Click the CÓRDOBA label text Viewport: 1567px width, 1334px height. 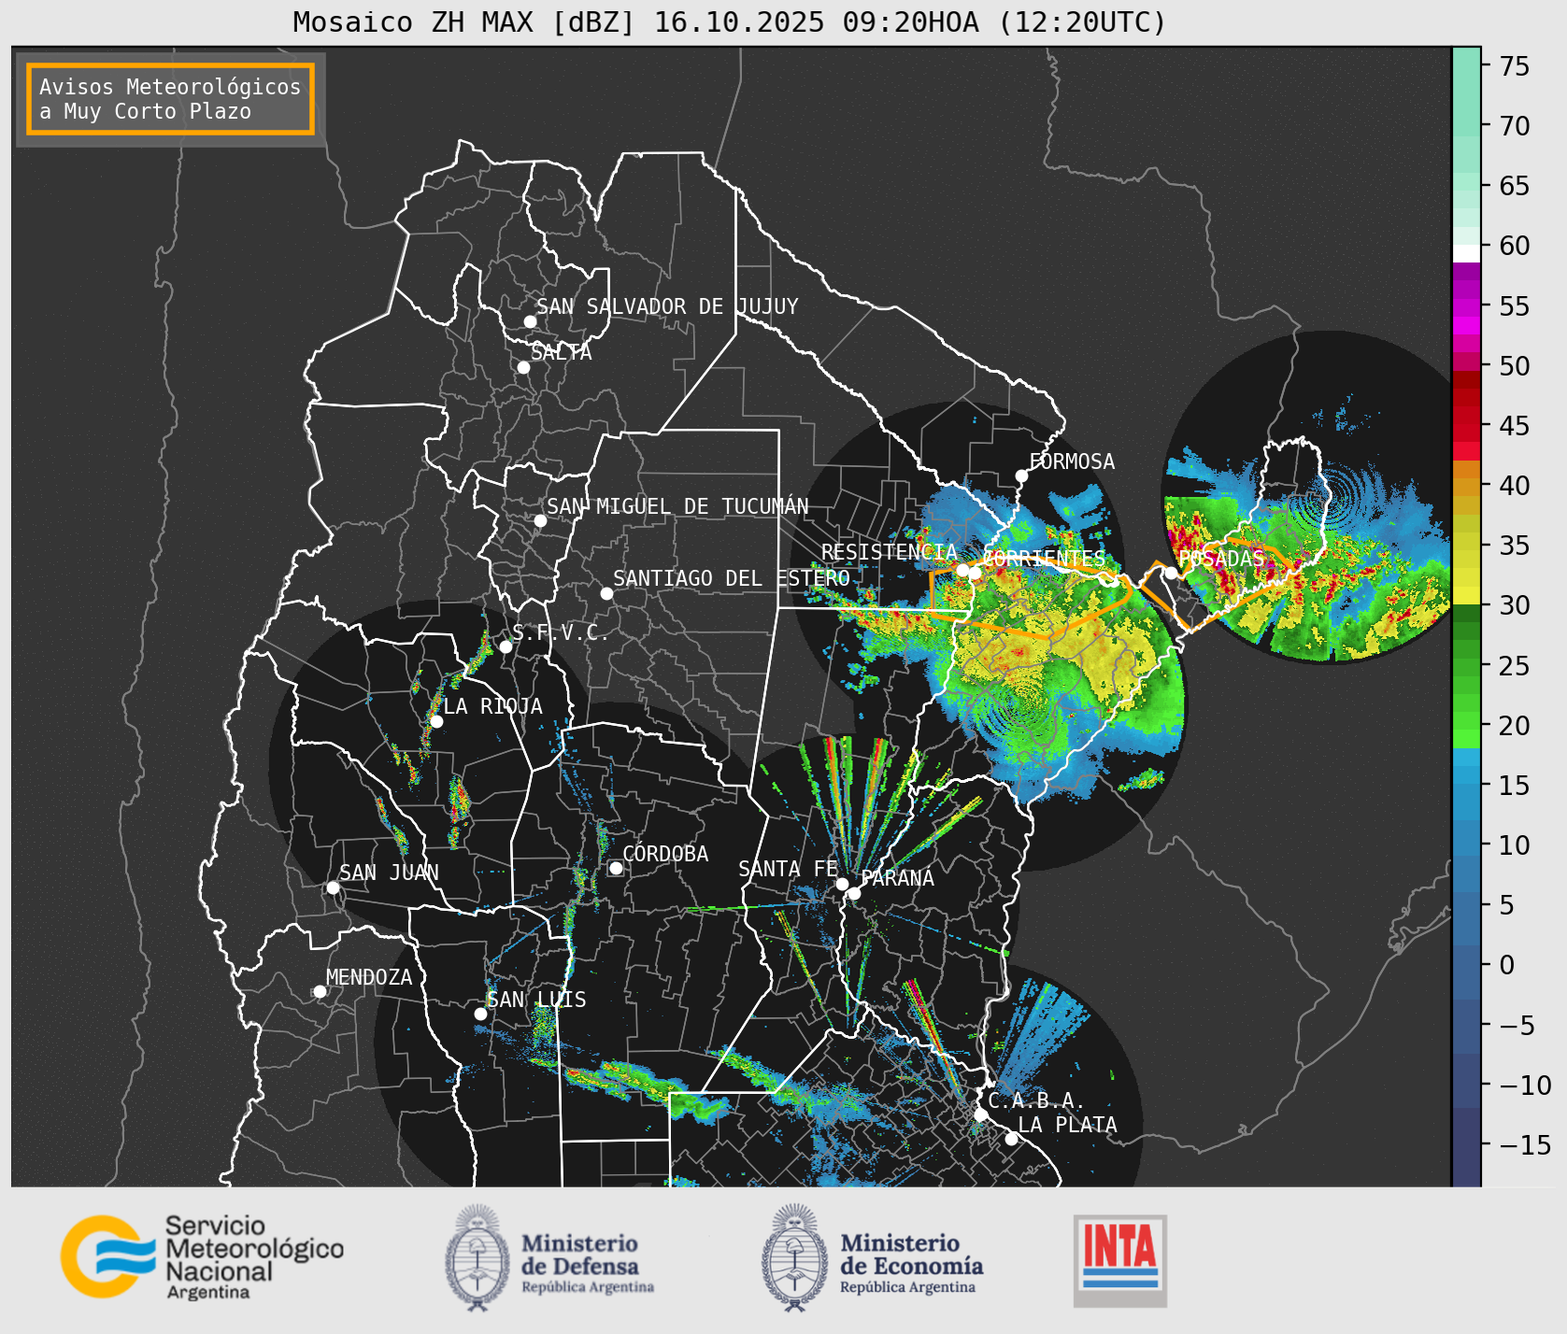[x=665, y=853]
